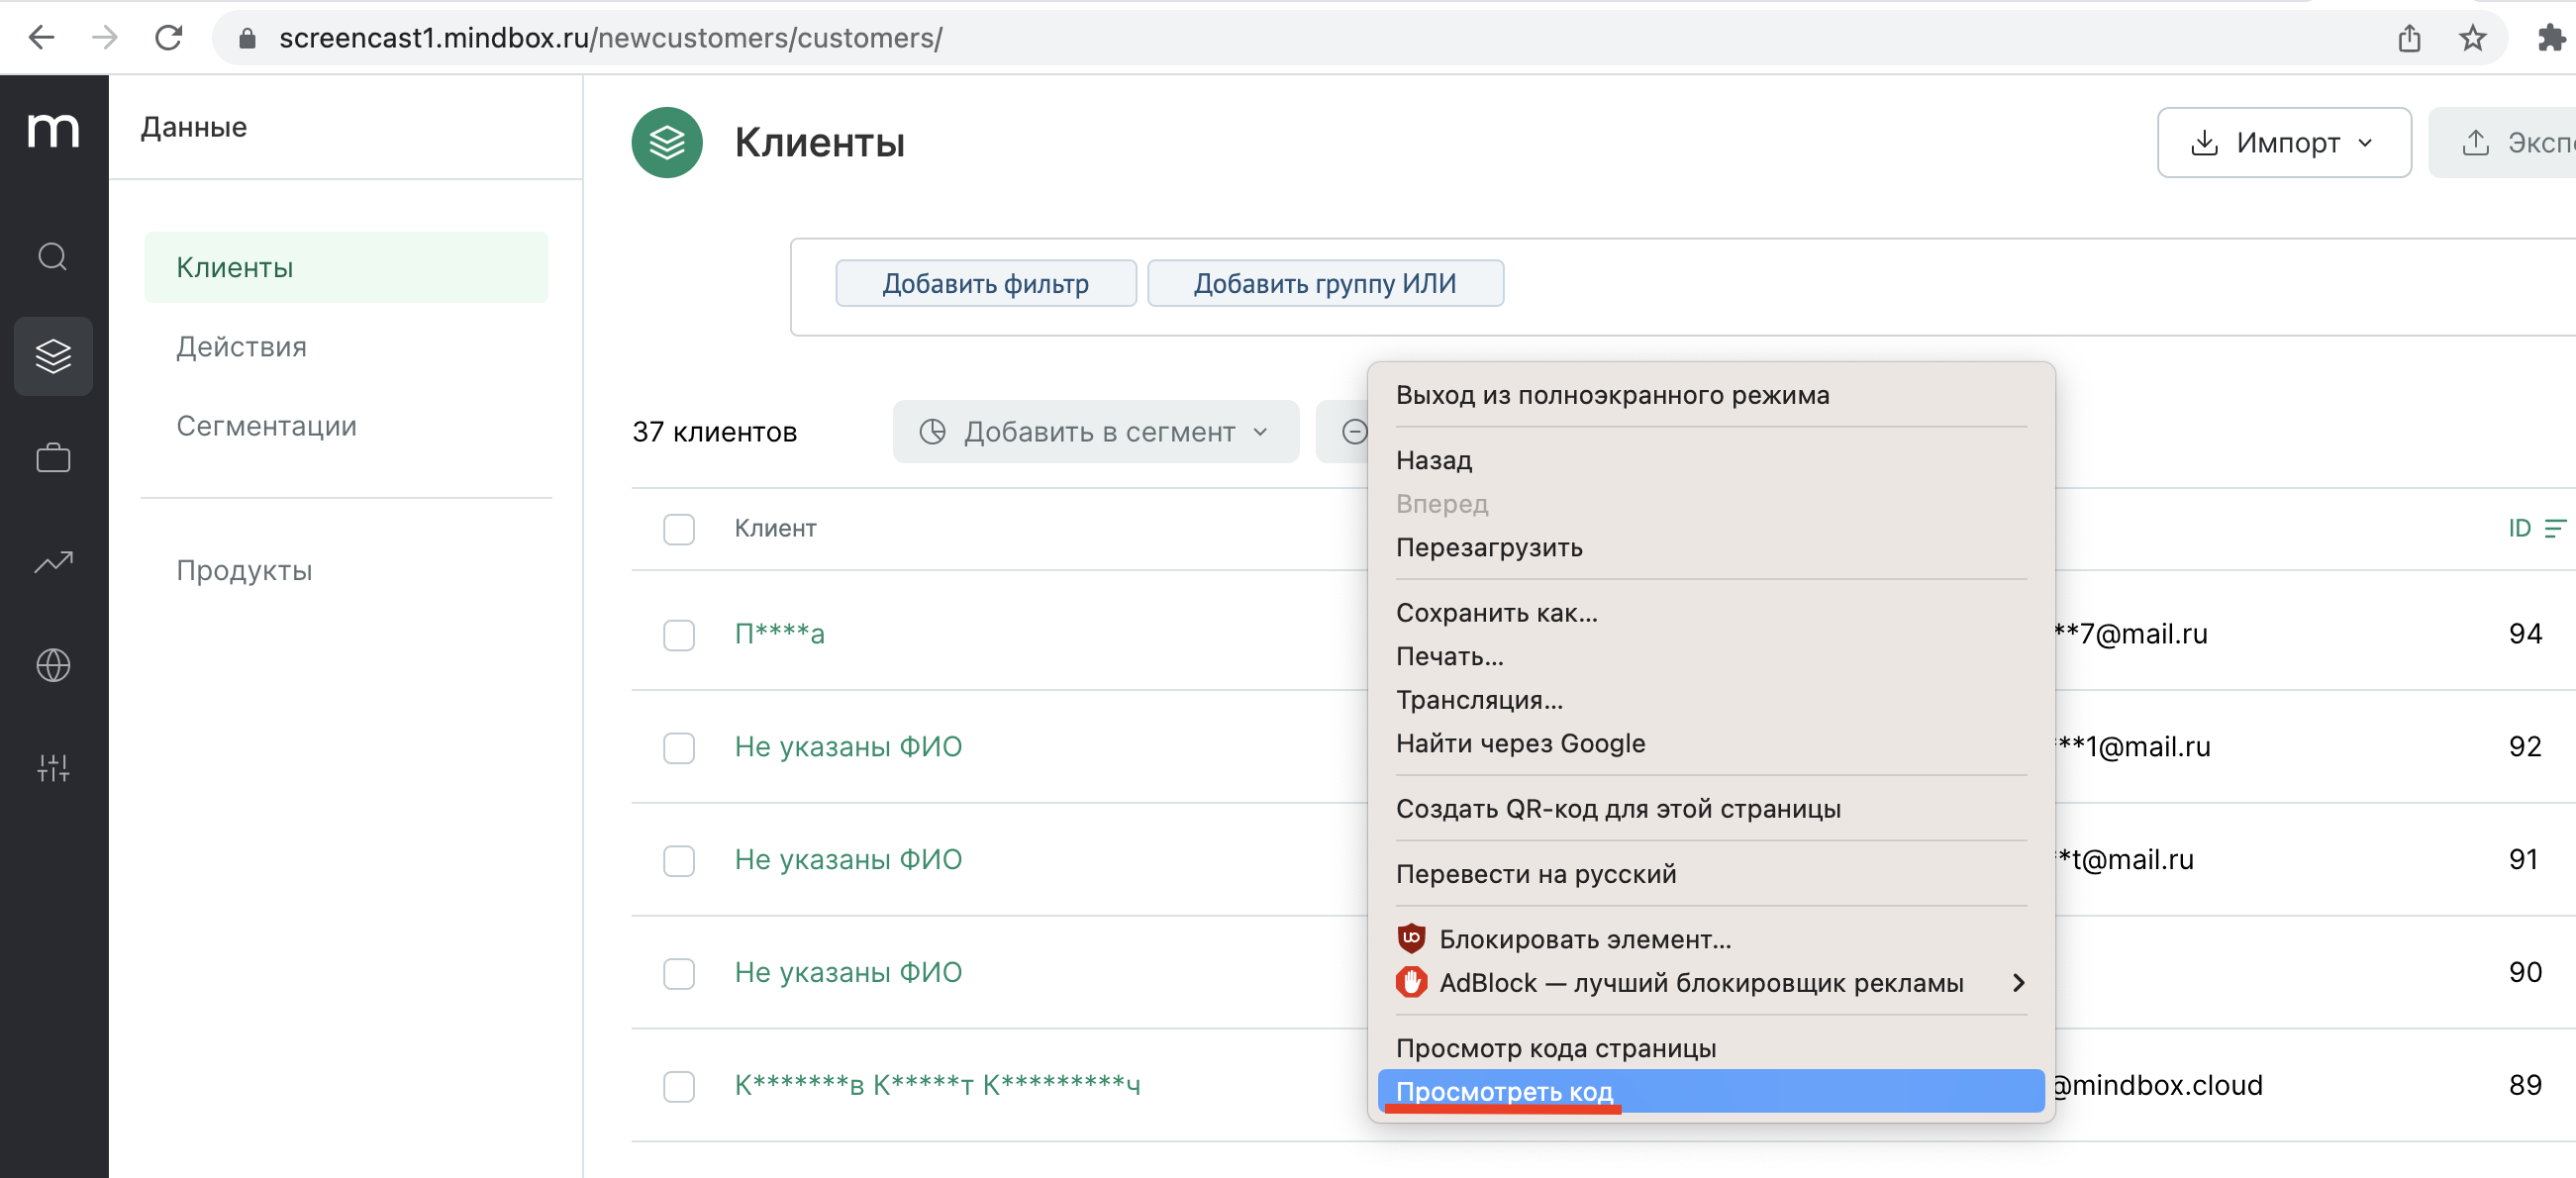Image resolution: width=2576 pixels, height=1178 pixels.
Task: Reload the page with the refresh icon
Action: click(x=168, y=38)
